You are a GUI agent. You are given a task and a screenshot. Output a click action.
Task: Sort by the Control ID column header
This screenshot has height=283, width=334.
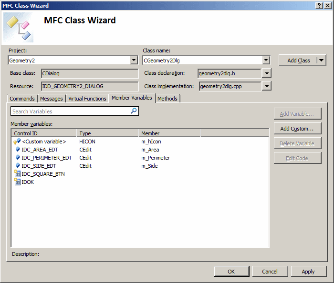click(x=44, y=133)
